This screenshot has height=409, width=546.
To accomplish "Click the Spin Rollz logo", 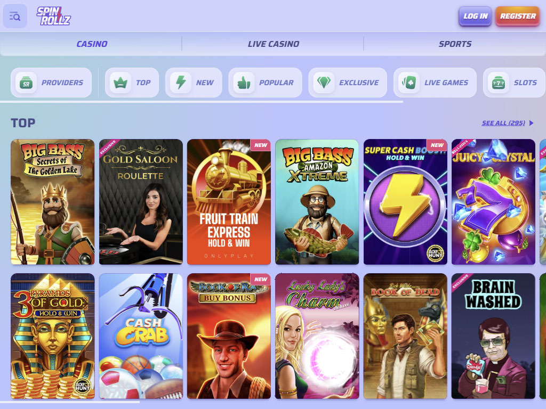I will [x=54, y=16].
